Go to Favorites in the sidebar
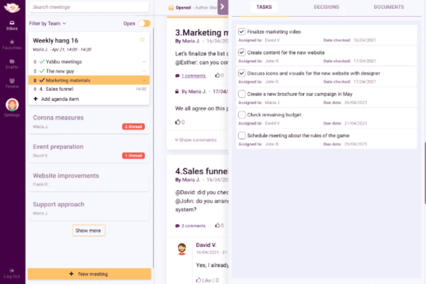The height and width of the screenshot is (284, 426). (x=12, y=44)
